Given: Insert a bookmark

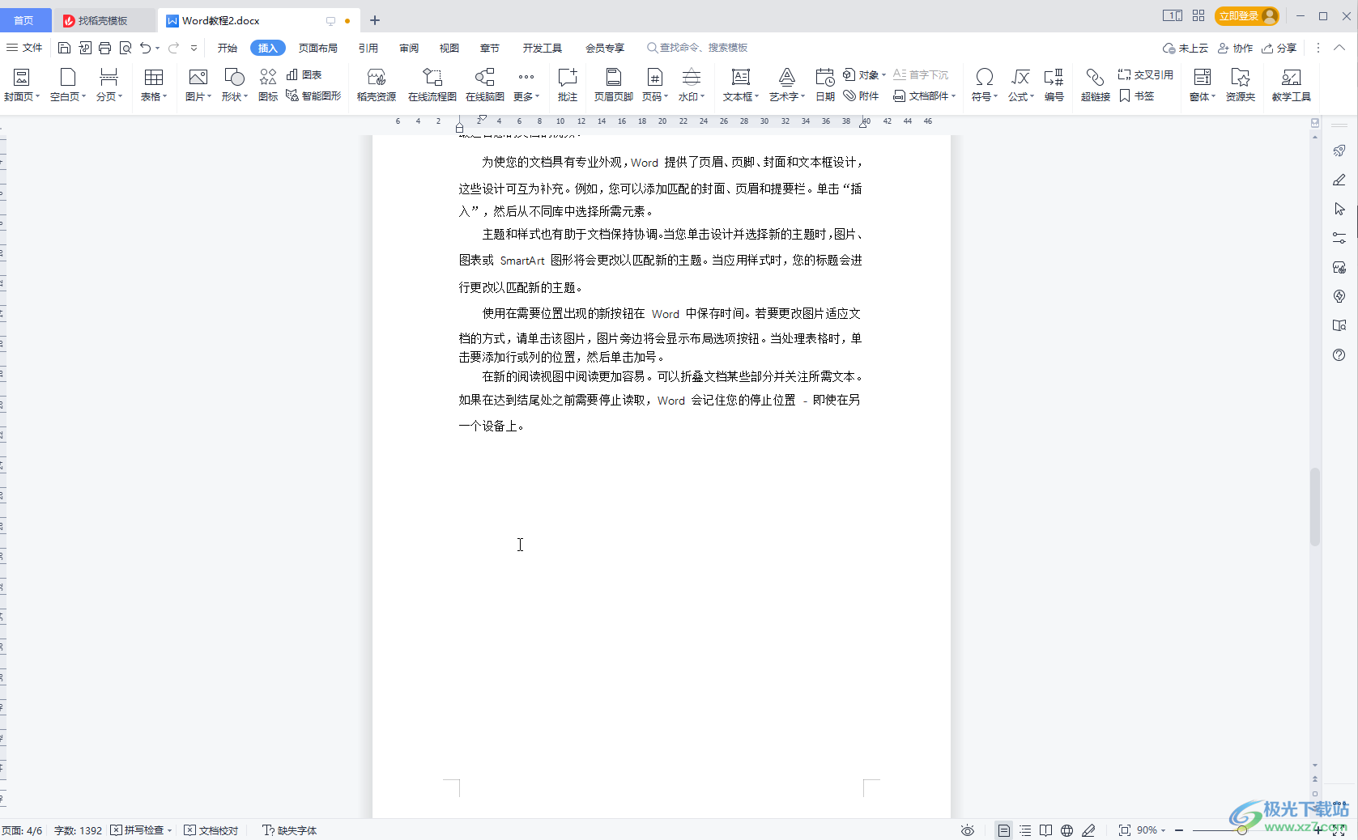Looking at the screenshot, I should [1136, 95].
